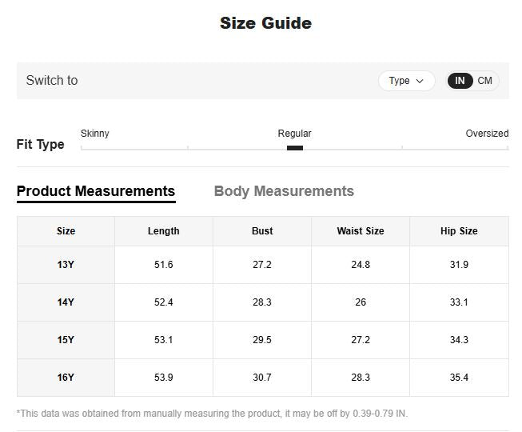Image resolution: width=522 pixels, height=432 pixels.
Task: Click the Length column header
Action: point(163,231)
